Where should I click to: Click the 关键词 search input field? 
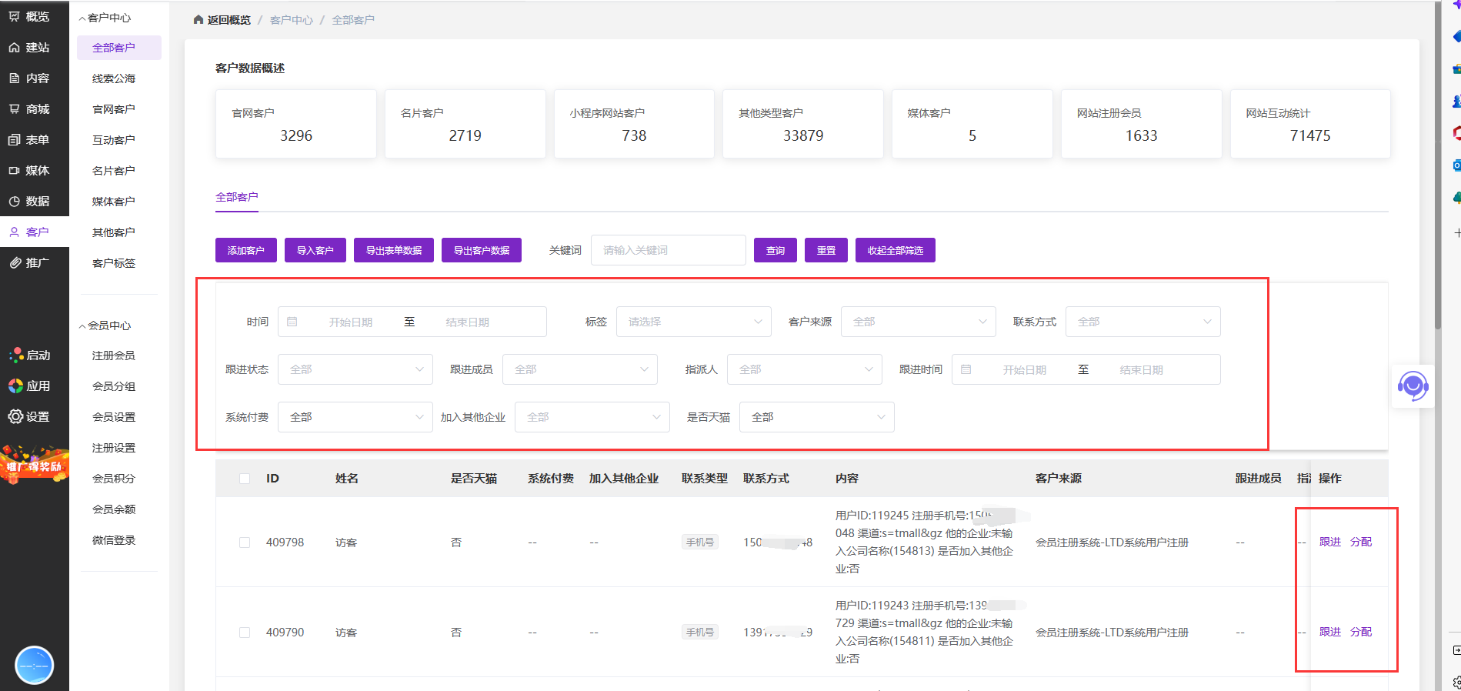pos(668,250)
